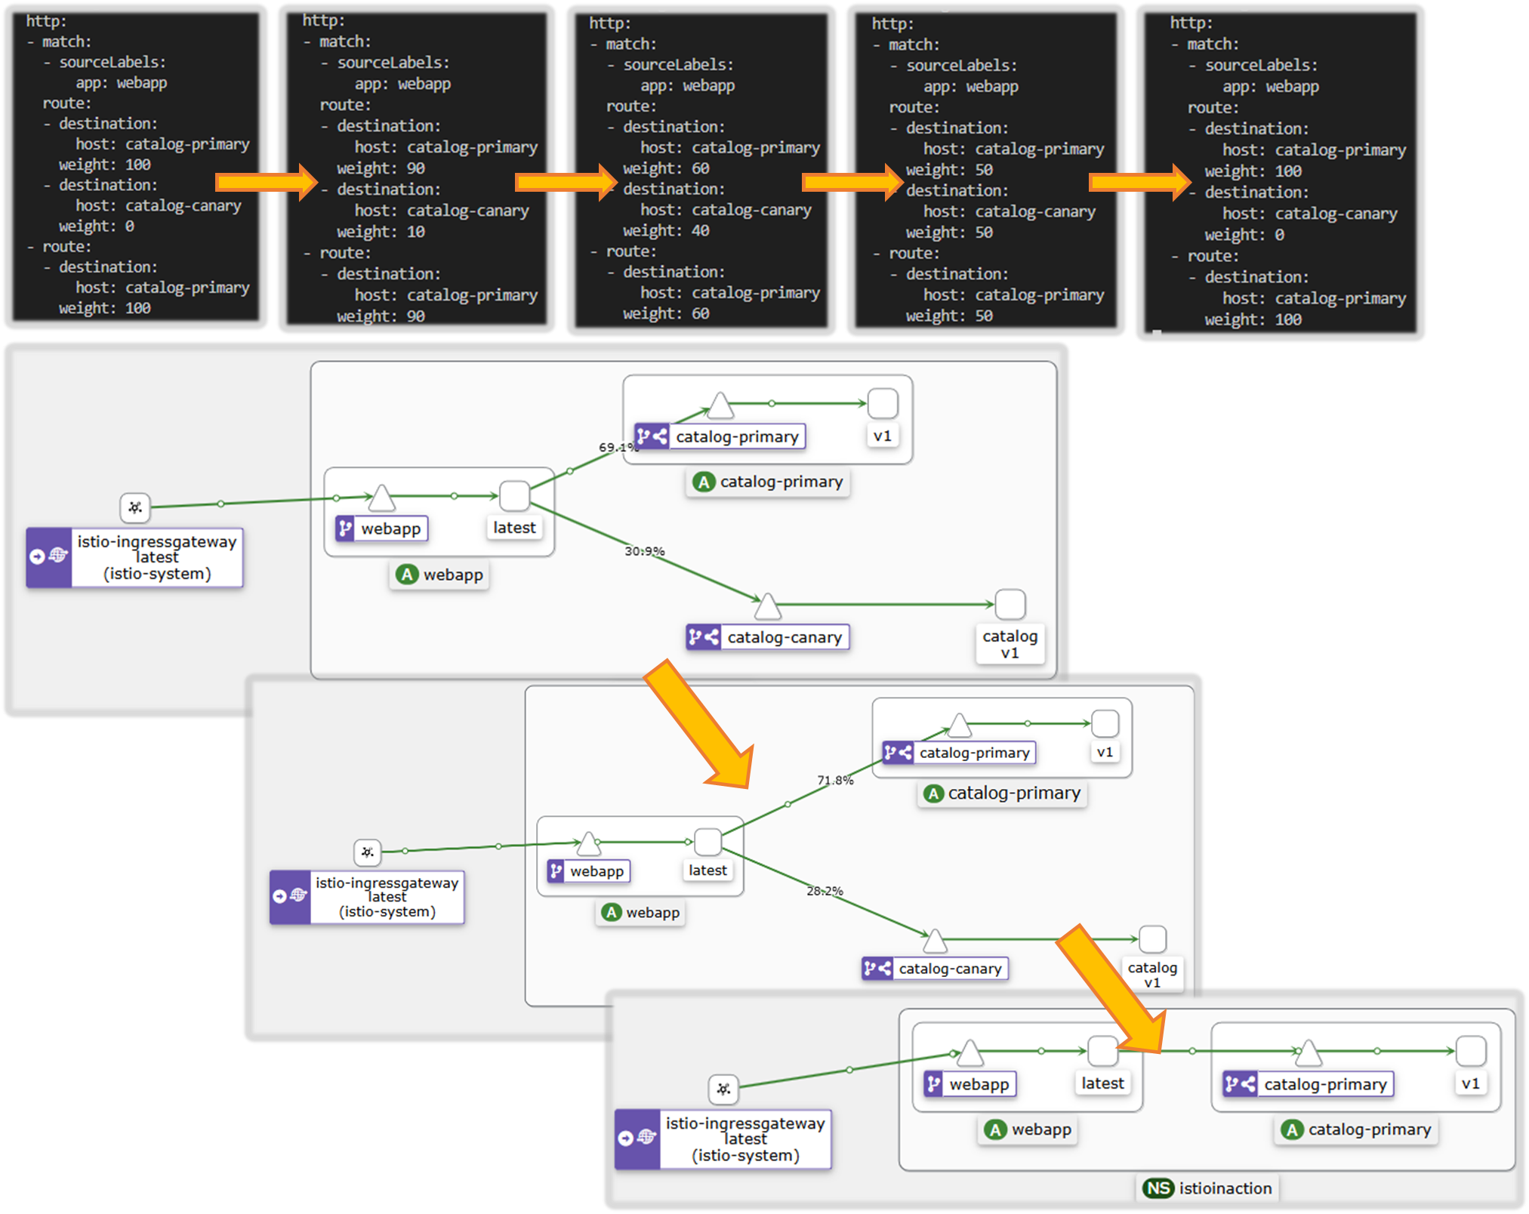
Task: Click istio-ingressgateway label in 69.1% graph
Action: (135, 558)
